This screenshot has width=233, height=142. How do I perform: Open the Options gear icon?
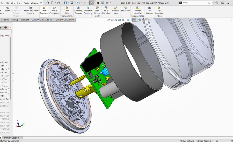tap(107, 3)
